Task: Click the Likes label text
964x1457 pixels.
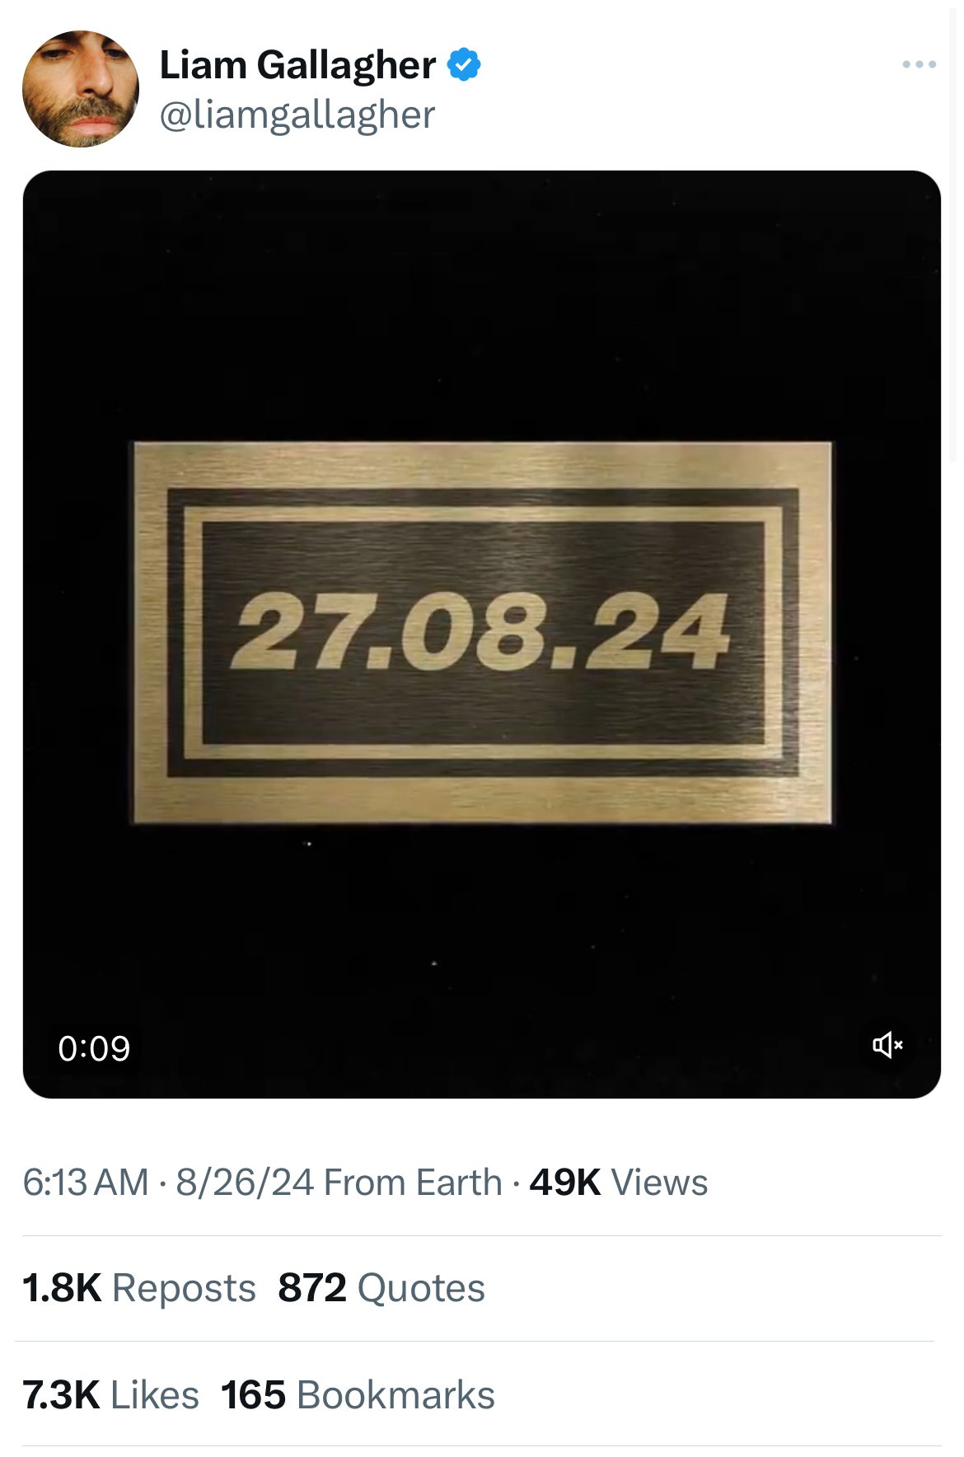Action: click(155, 1395)
